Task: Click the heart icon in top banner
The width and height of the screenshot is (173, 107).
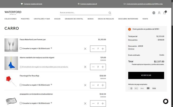Action: [22, 4]
